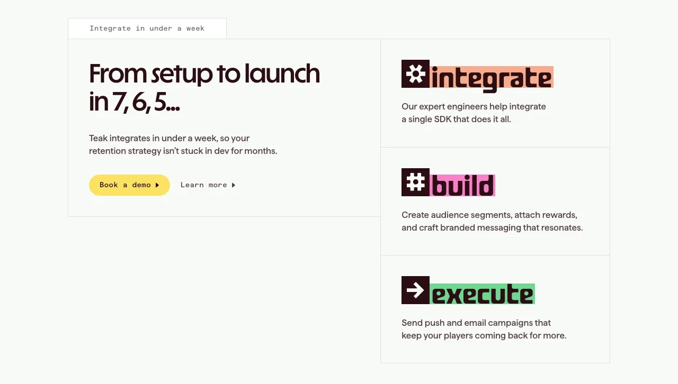Viewport: 678px width, 384px height.
Task: Click the triangle arrow after Learn more
Action: point(234,185)
